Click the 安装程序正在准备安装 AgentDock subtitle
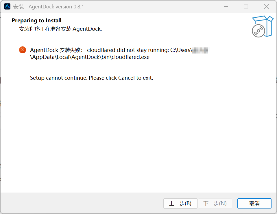 (61, 29)
